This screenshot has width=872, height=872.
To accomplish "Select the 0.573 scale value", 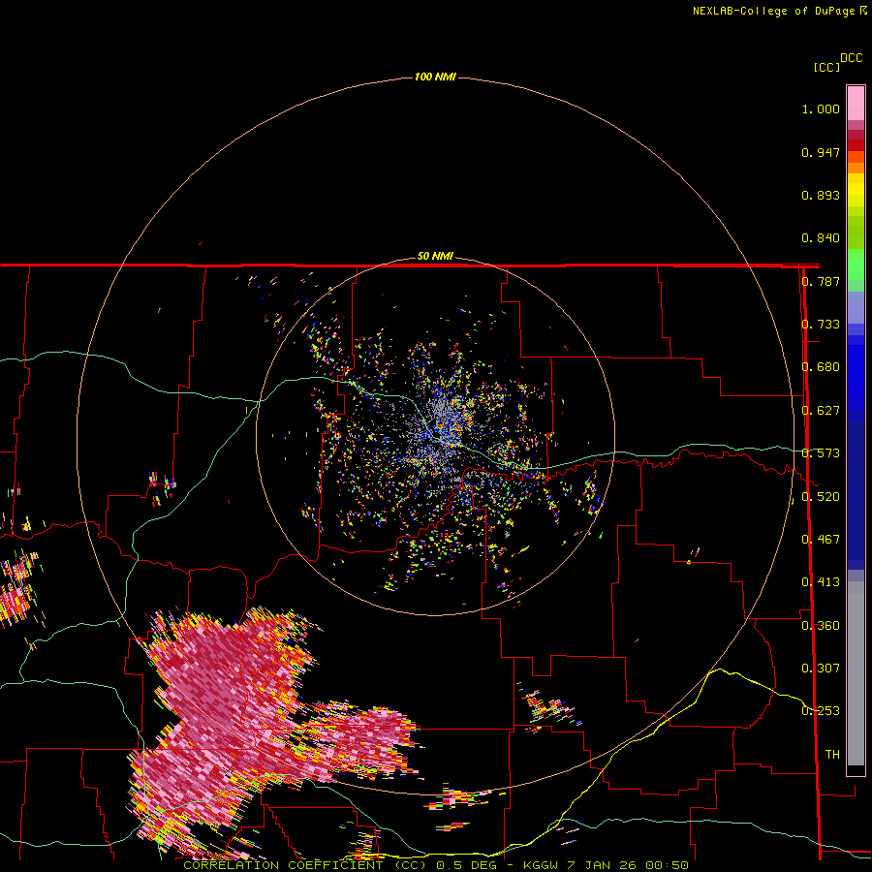I will (821, 453).
